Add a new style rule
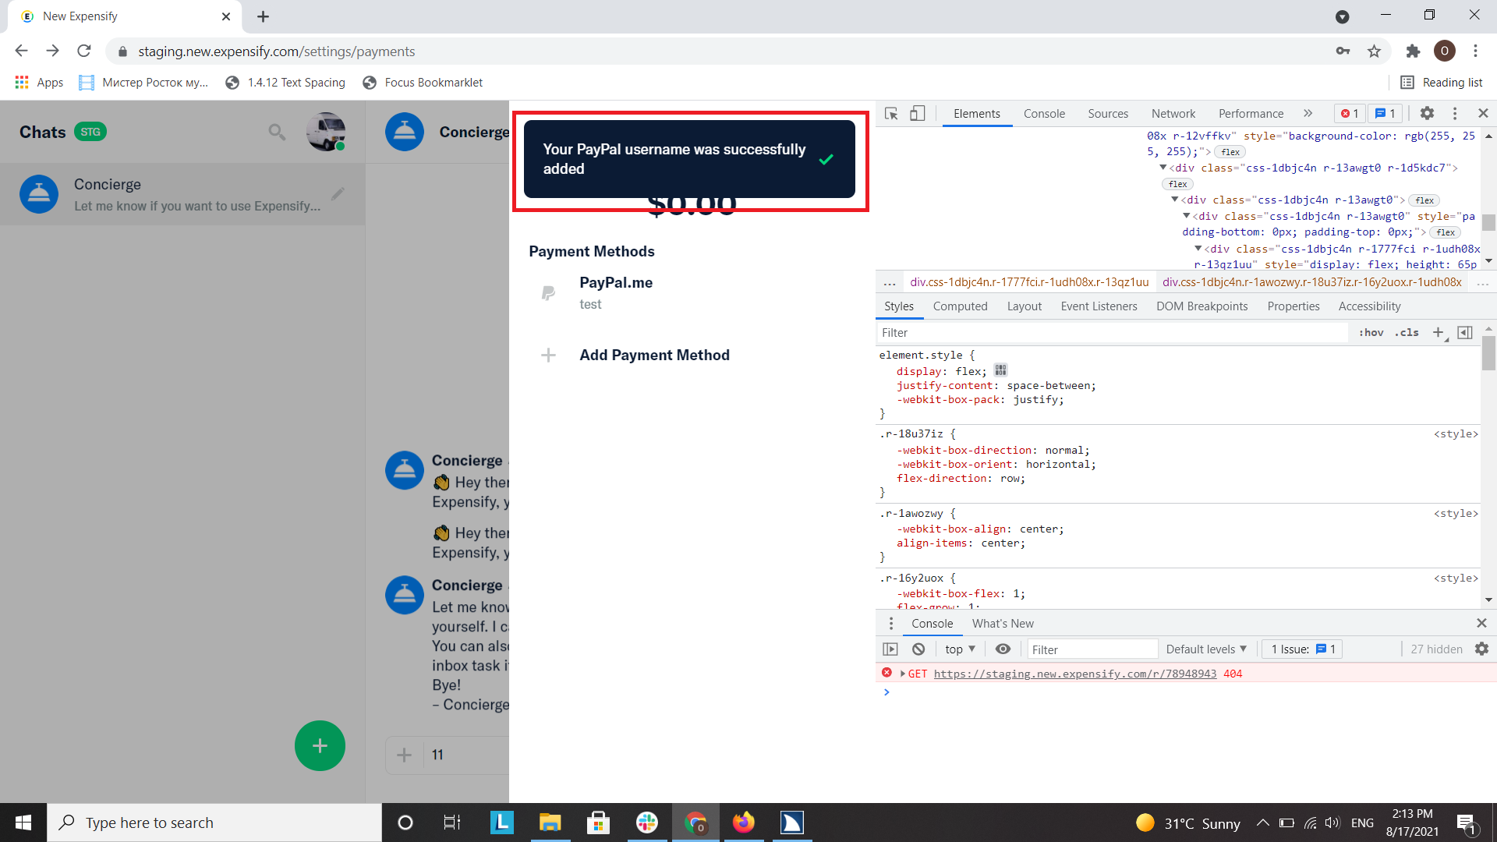The width and height of the screenshot is (1497, 842). [x=1438, y=333]
